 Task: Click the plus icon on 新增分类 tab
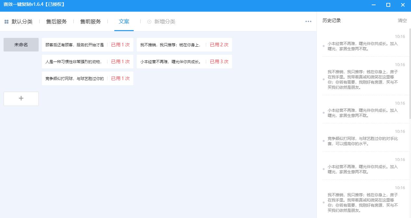(x=149, y=22)
